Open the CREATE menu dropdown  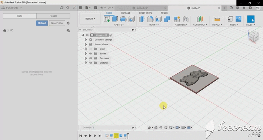pos(119,25)
